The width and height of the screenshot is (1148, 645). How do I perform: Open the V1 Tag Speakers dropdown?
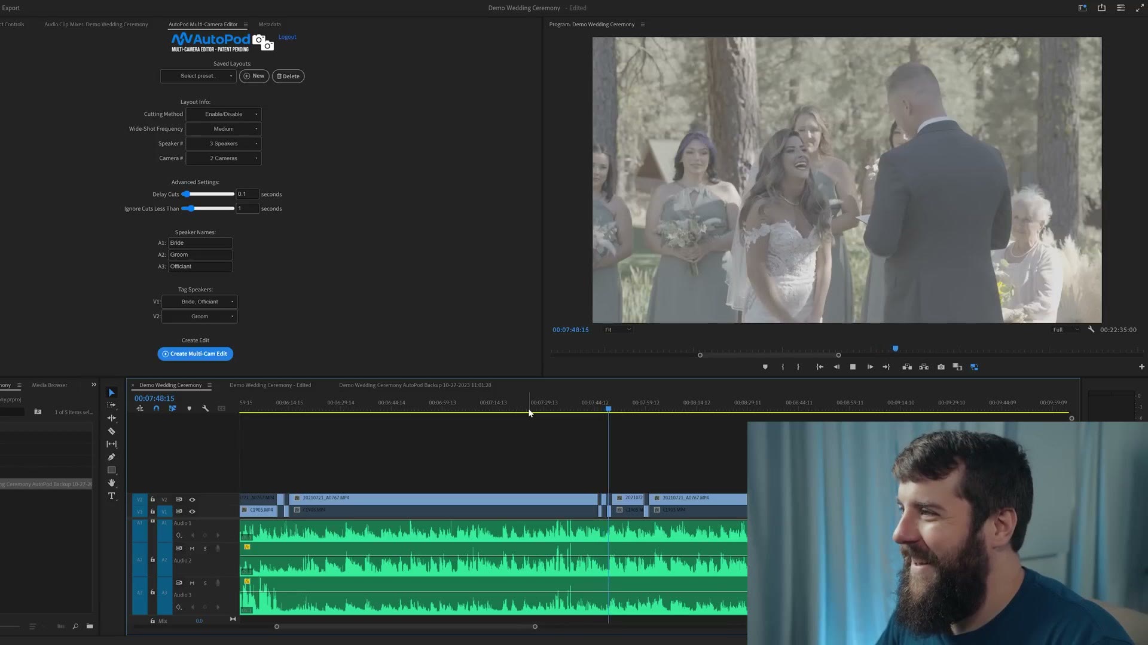200,302
